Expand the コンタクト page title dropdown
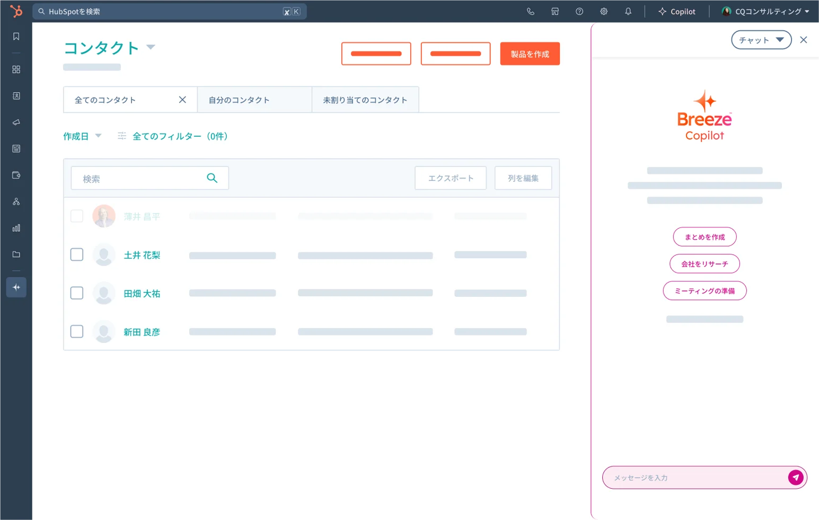This screenshot has width=819, height=520. [151, 47]
